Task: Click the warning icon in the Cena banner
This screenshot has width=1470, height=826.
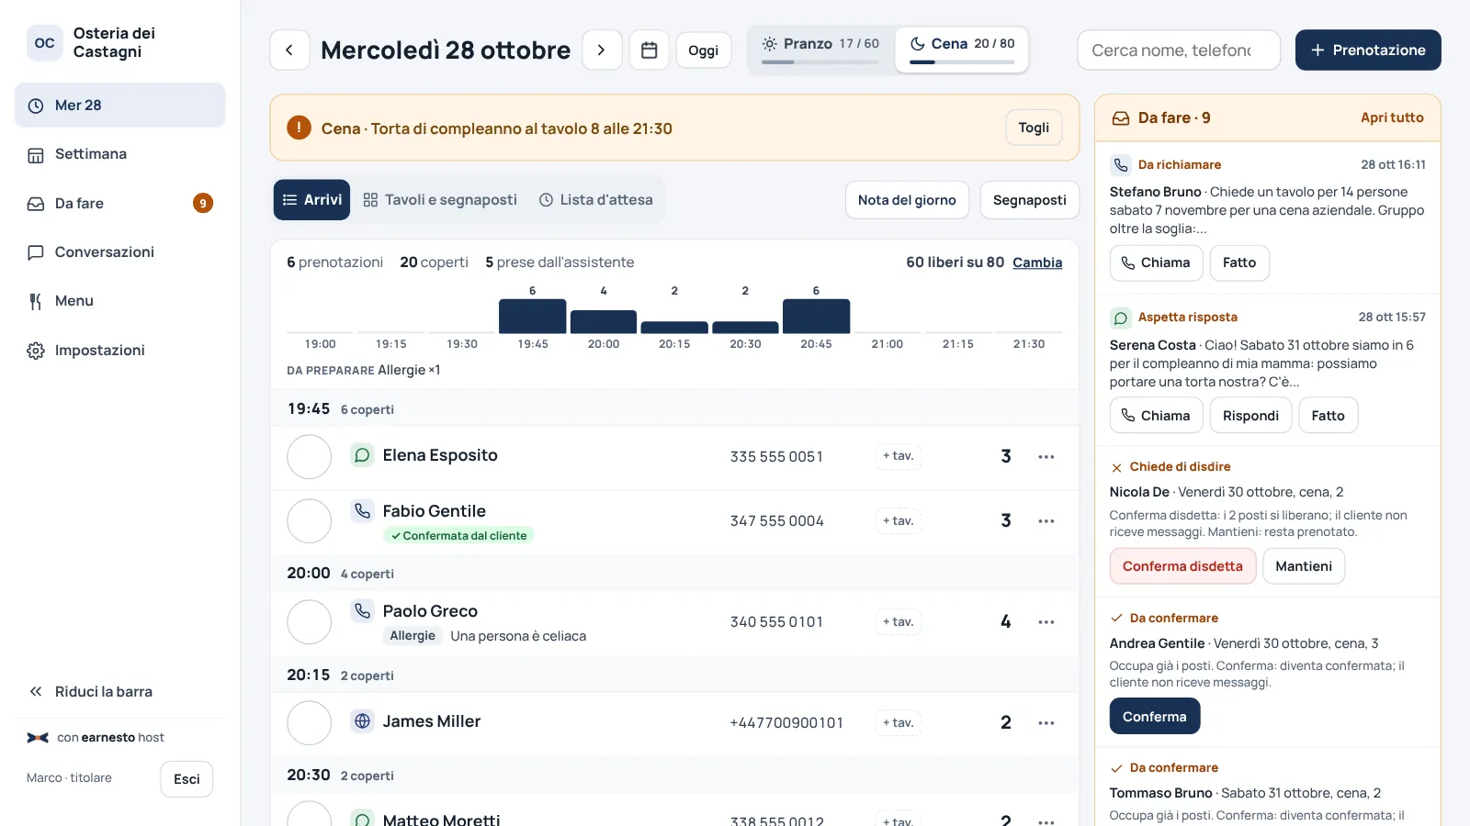Action: (x=299, y=128)
